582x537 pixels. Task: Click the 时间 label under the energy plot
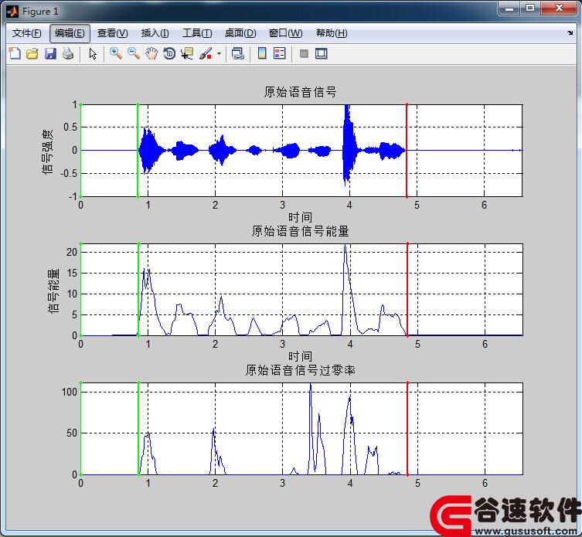coord(301,356)
